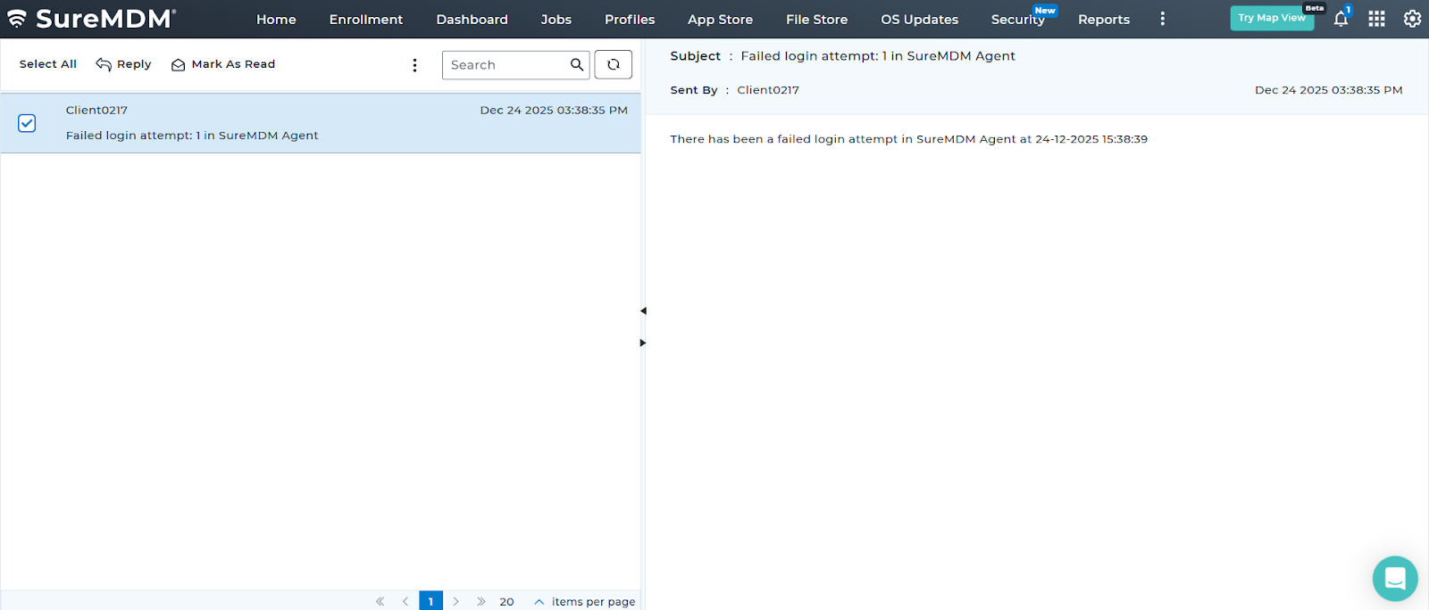The image size is (1429, 610).
Task: Click into the Search input field
Action: point(506,65)
